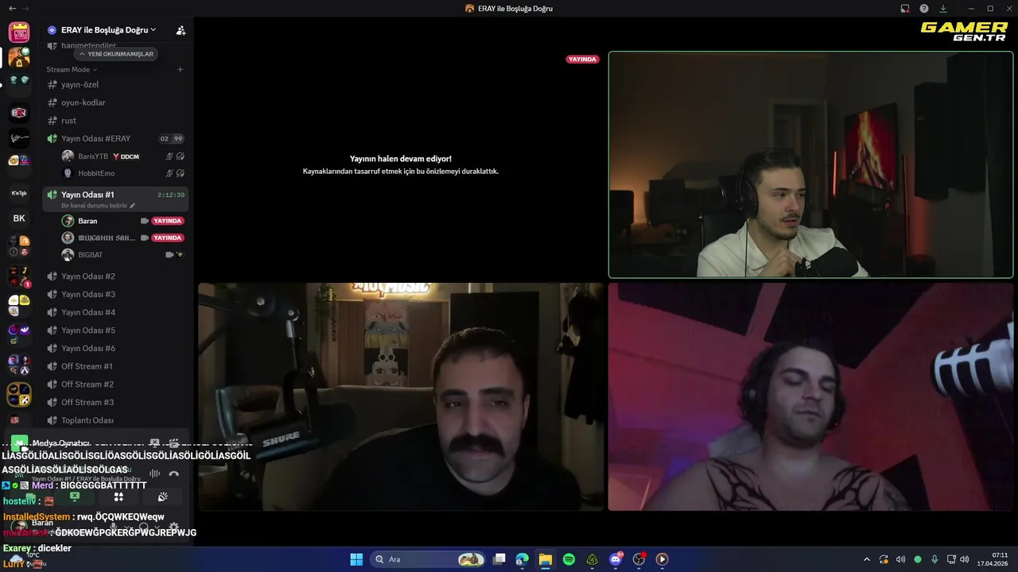Viewport: 1018px width, 572px height.
Task: Click the plus icon to add a Stream Mode channel
Action: click(180, 69)
